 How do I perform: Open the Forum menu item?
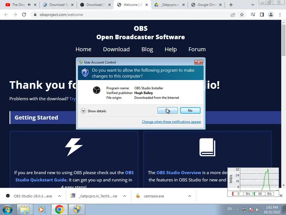(x=197, y=49)
